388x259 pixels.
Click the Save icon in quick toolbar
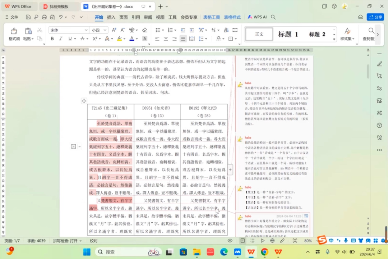coord(28,17)
